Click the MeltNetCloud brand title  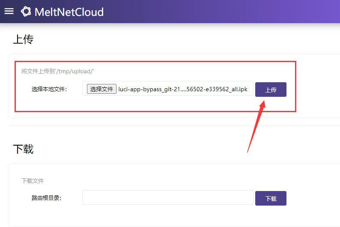coord(69,12)
